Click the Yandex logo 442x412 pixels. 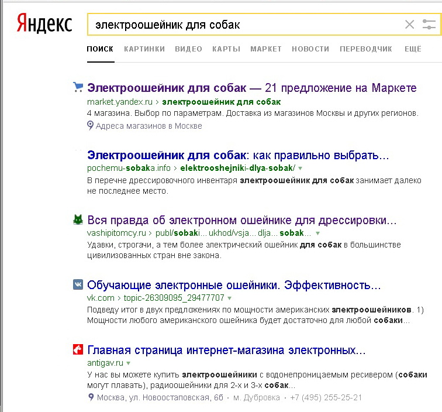[x=44, y=23]
